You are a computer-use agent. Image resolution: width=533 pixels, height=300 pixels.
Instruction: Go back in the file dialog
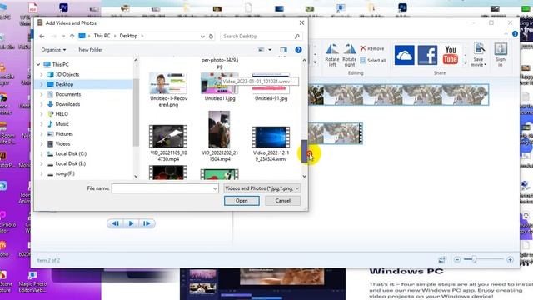pyautogui.click(x=42, y=36)
